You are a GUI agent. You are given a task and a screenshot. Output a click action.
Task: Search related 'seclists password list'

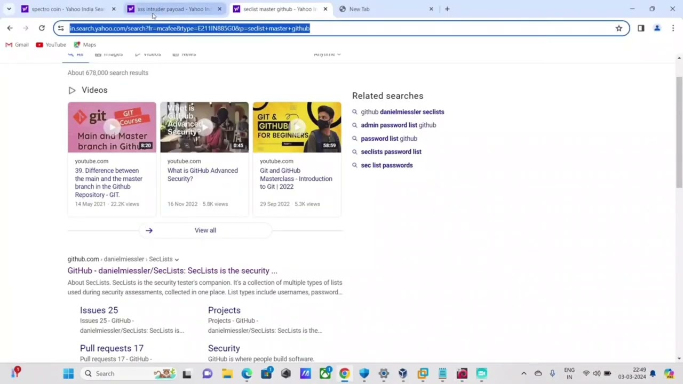click(x=391, y=152)
